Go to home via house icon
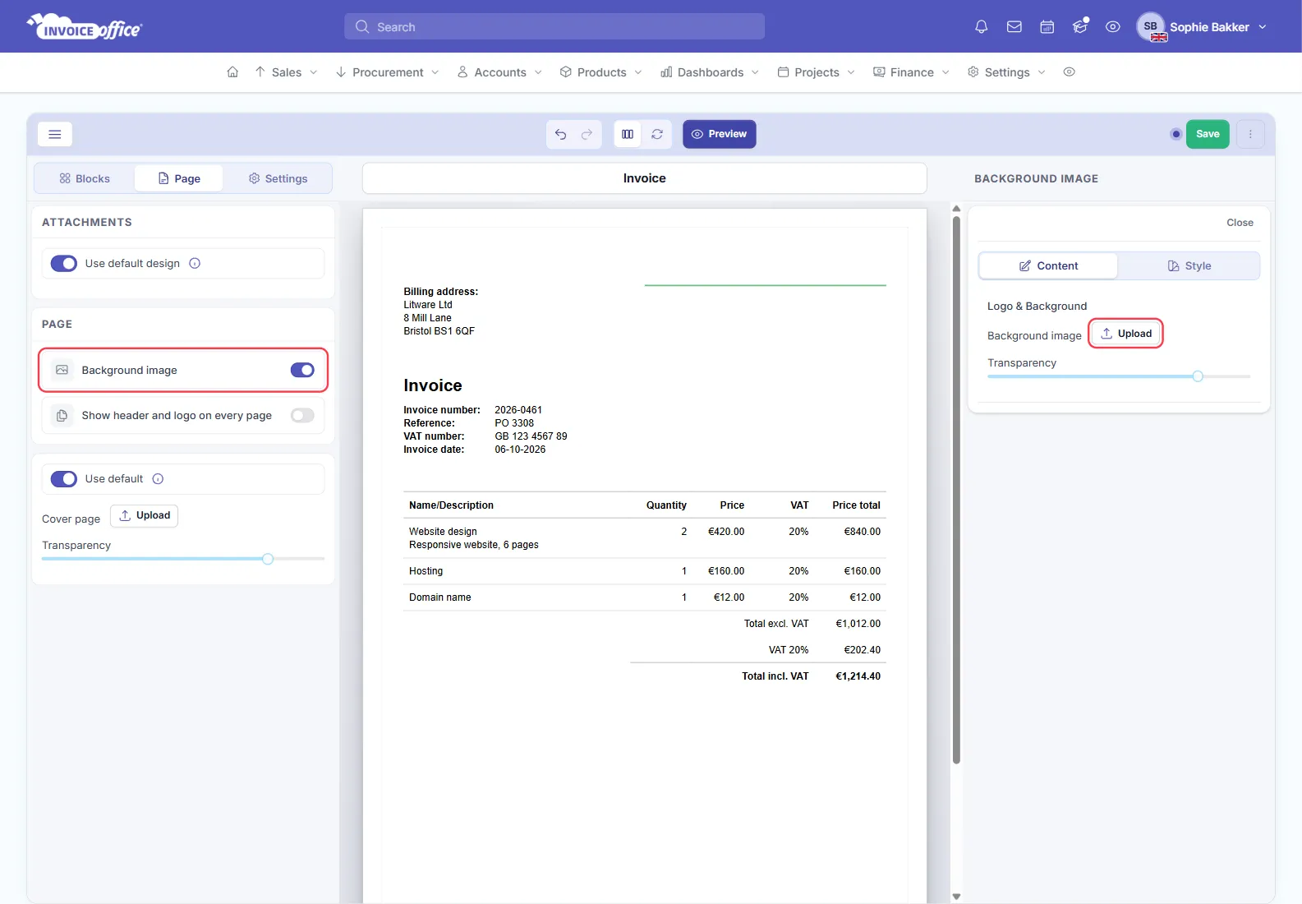1302x904 pixels. (232, 72)
